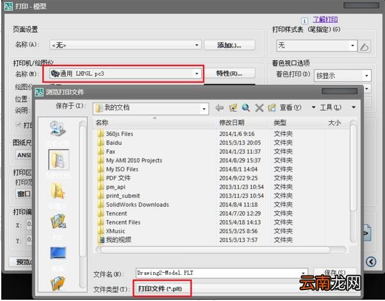Click the 我的视频 video folder icon
This screenshot has width=385, height=301.
[x=101, y=240]
